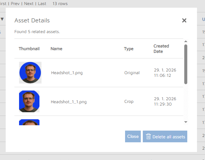Click the Crop type cell
The width and height of the screenshot is (205, 160).
(129, 102)
